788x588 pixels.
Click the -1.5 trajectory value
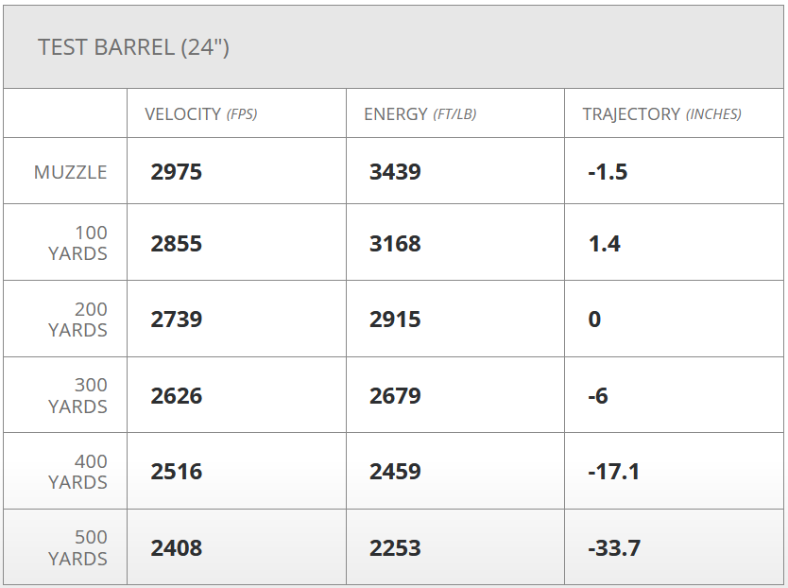tap(608, 172)
